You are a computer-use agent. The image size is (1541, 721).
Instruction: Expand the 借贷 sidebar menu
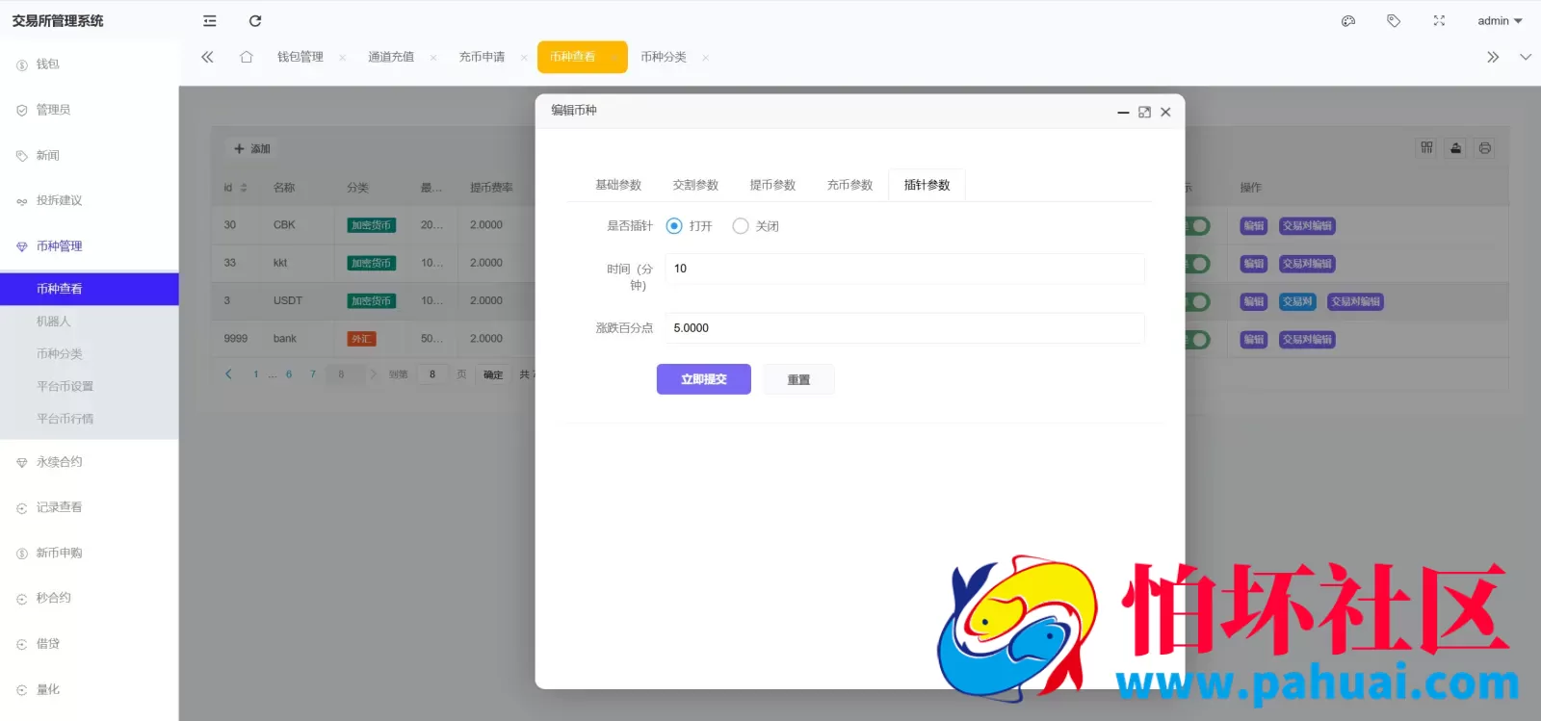pos(89,643)
